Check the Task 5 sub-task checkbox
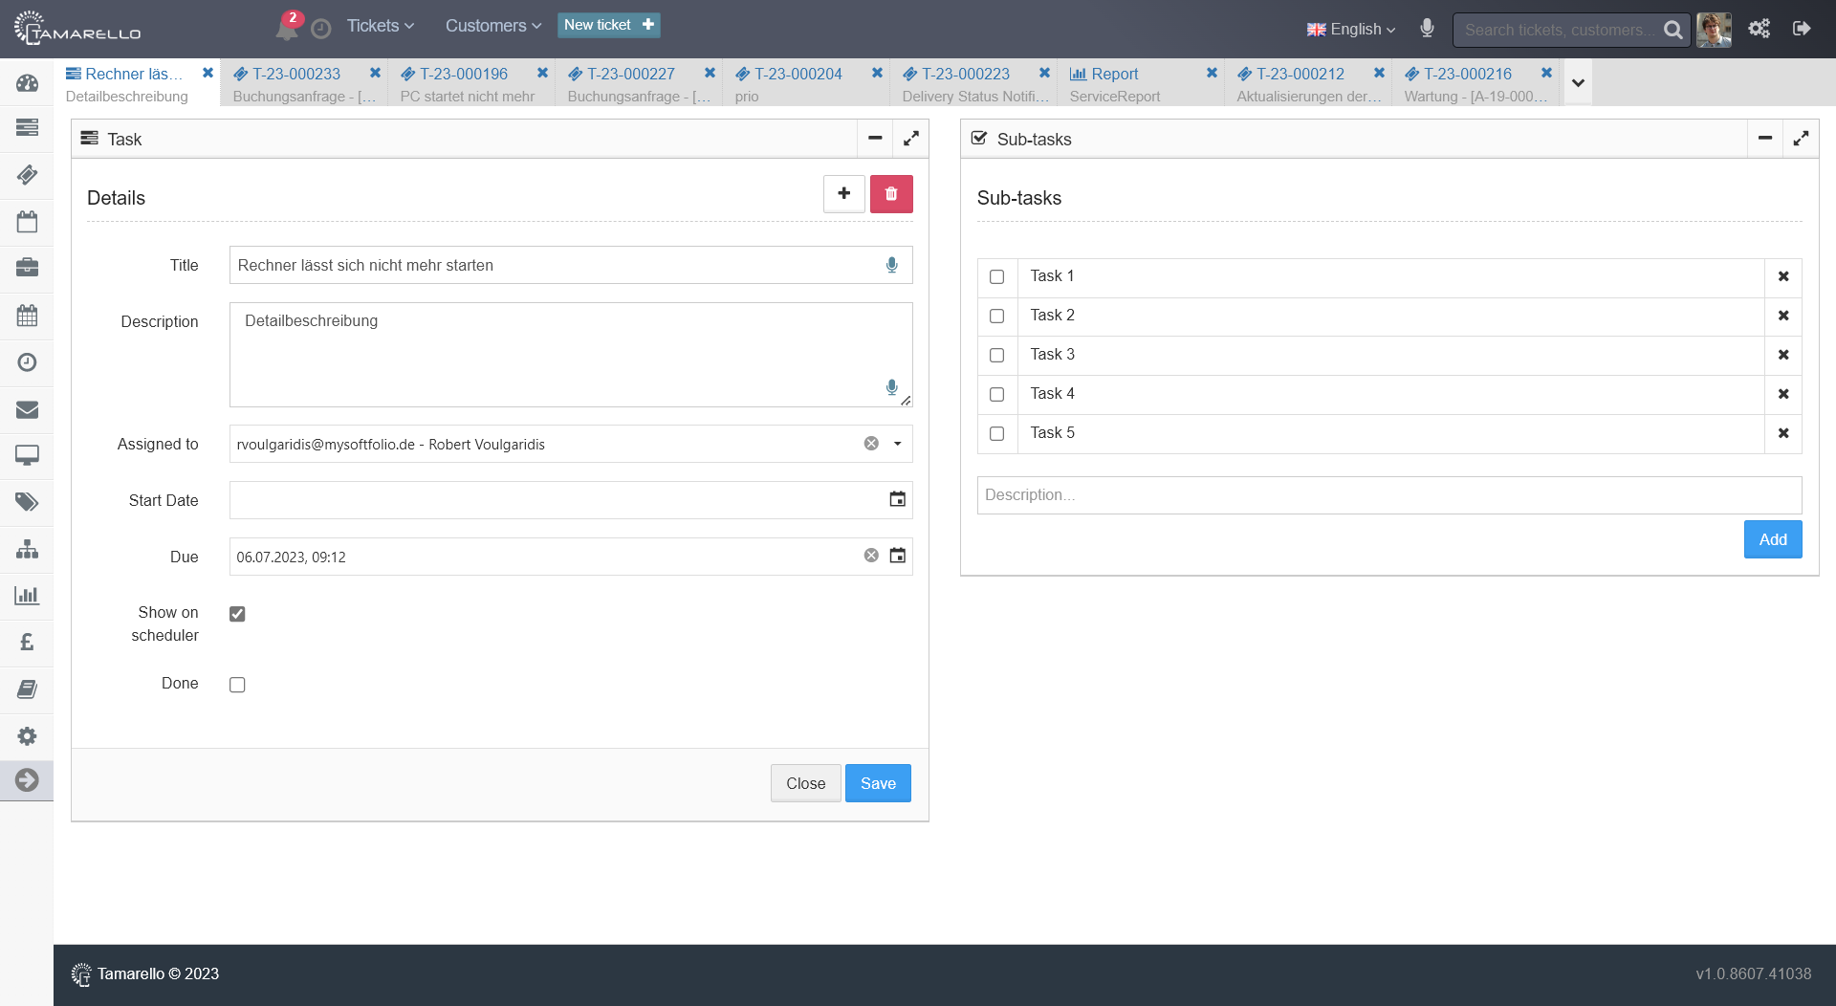 (996, 434)
